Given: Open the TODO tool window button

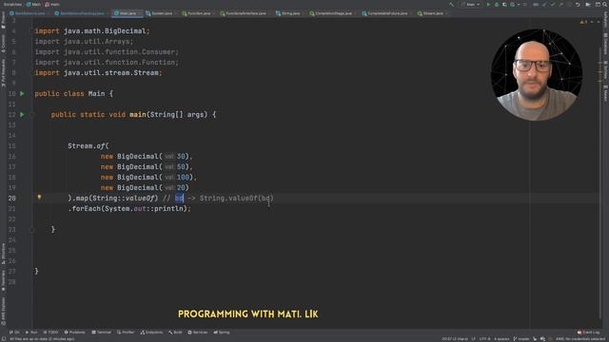Looking at the screenshot, I should 50,332.
